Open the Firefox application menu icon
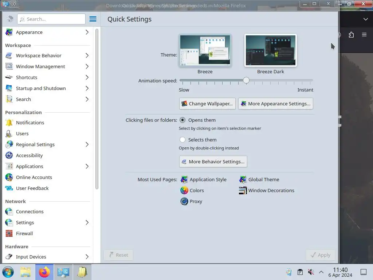Image resolution: width=373 pixels, height=280 pixels. (364, 35)
